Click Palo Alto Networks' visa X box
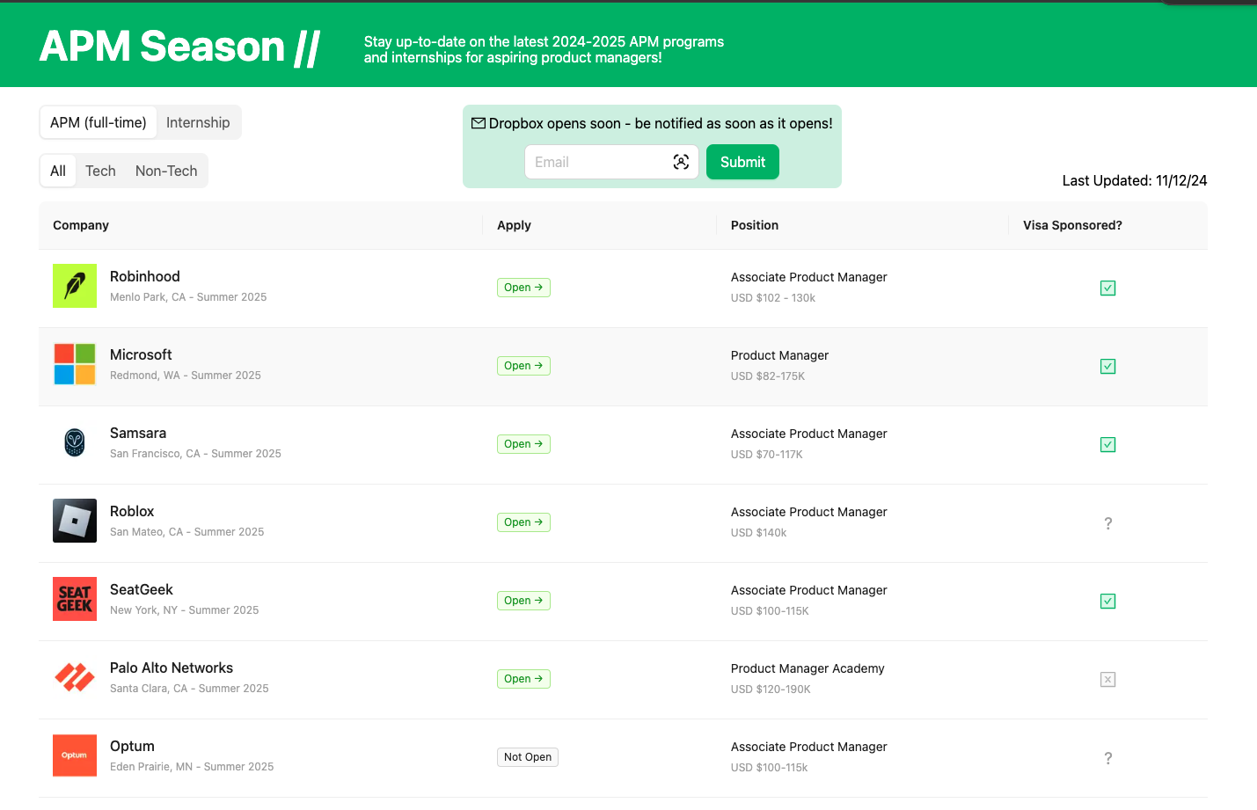 (1107, 680)
